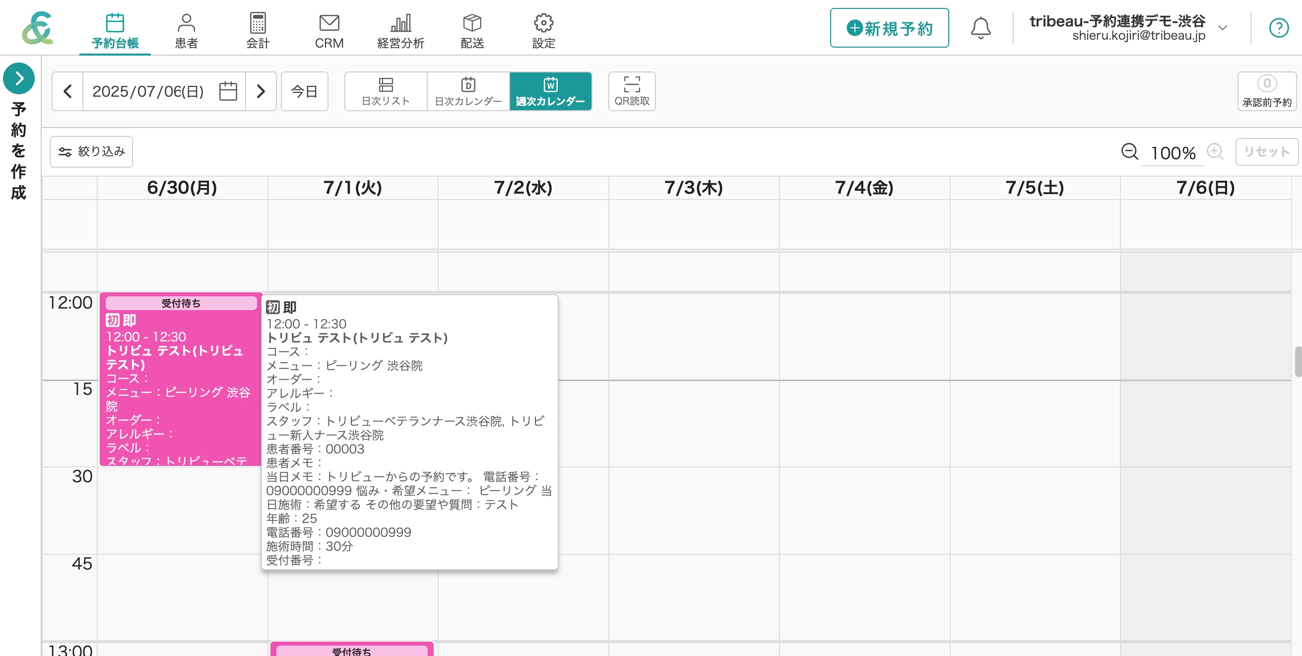
Task: Expand the tribeau account dropdown
Action: pos(1222,28)
